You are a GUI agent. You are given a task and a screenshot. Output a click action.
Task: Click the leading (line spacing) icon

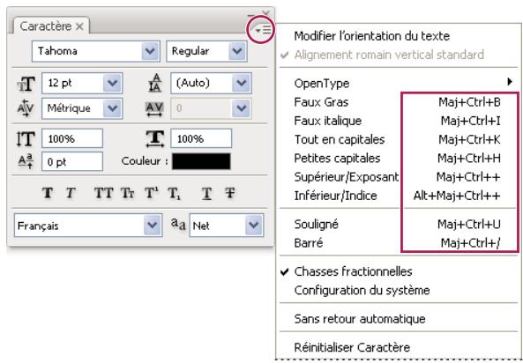pos(155,84)
